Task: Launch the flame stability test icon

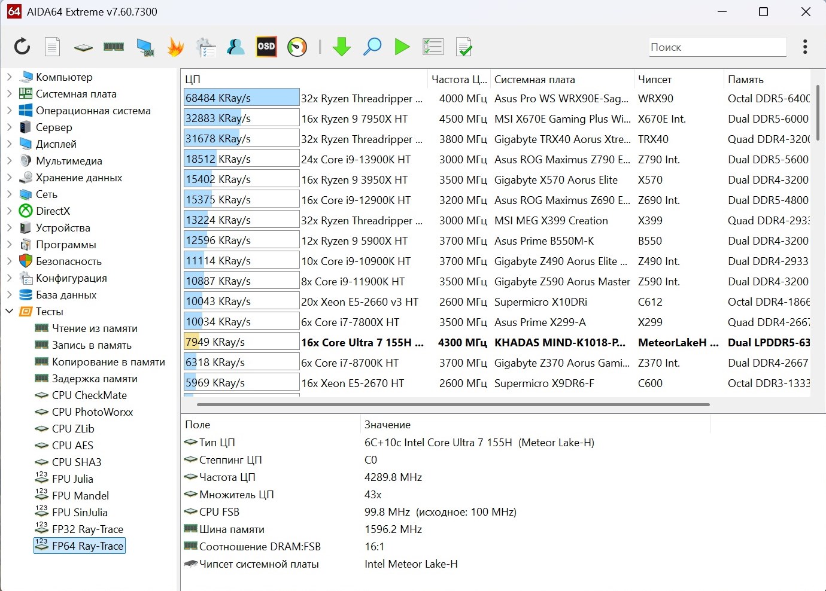Action: tap(175, 47)
